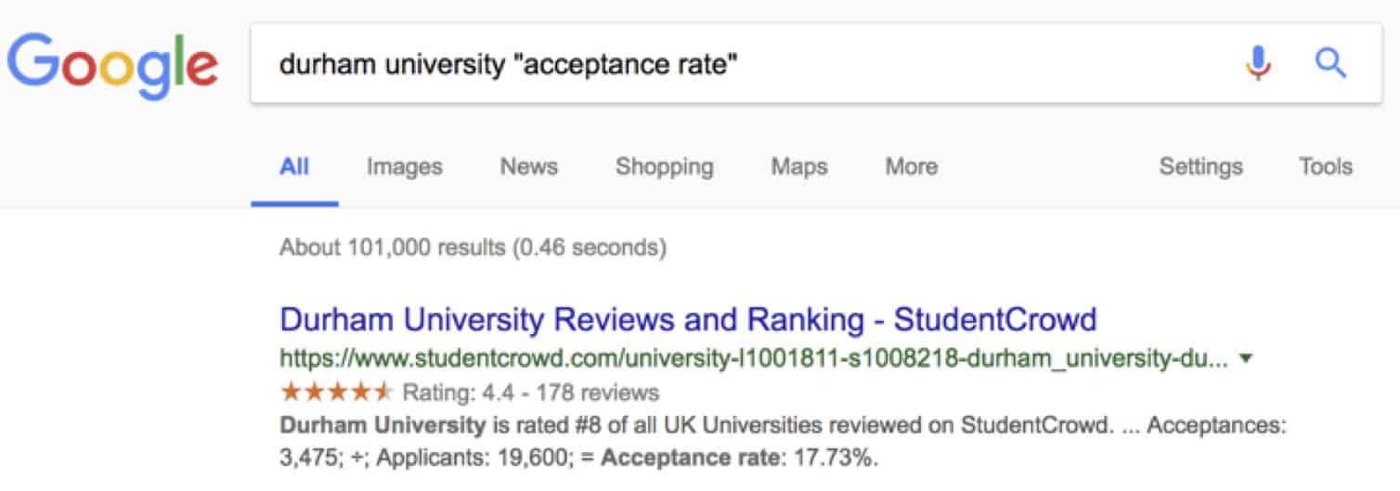This screenshot has height=491, width=1400.
Task: Click the orange star rating icons
Action: 336,392
